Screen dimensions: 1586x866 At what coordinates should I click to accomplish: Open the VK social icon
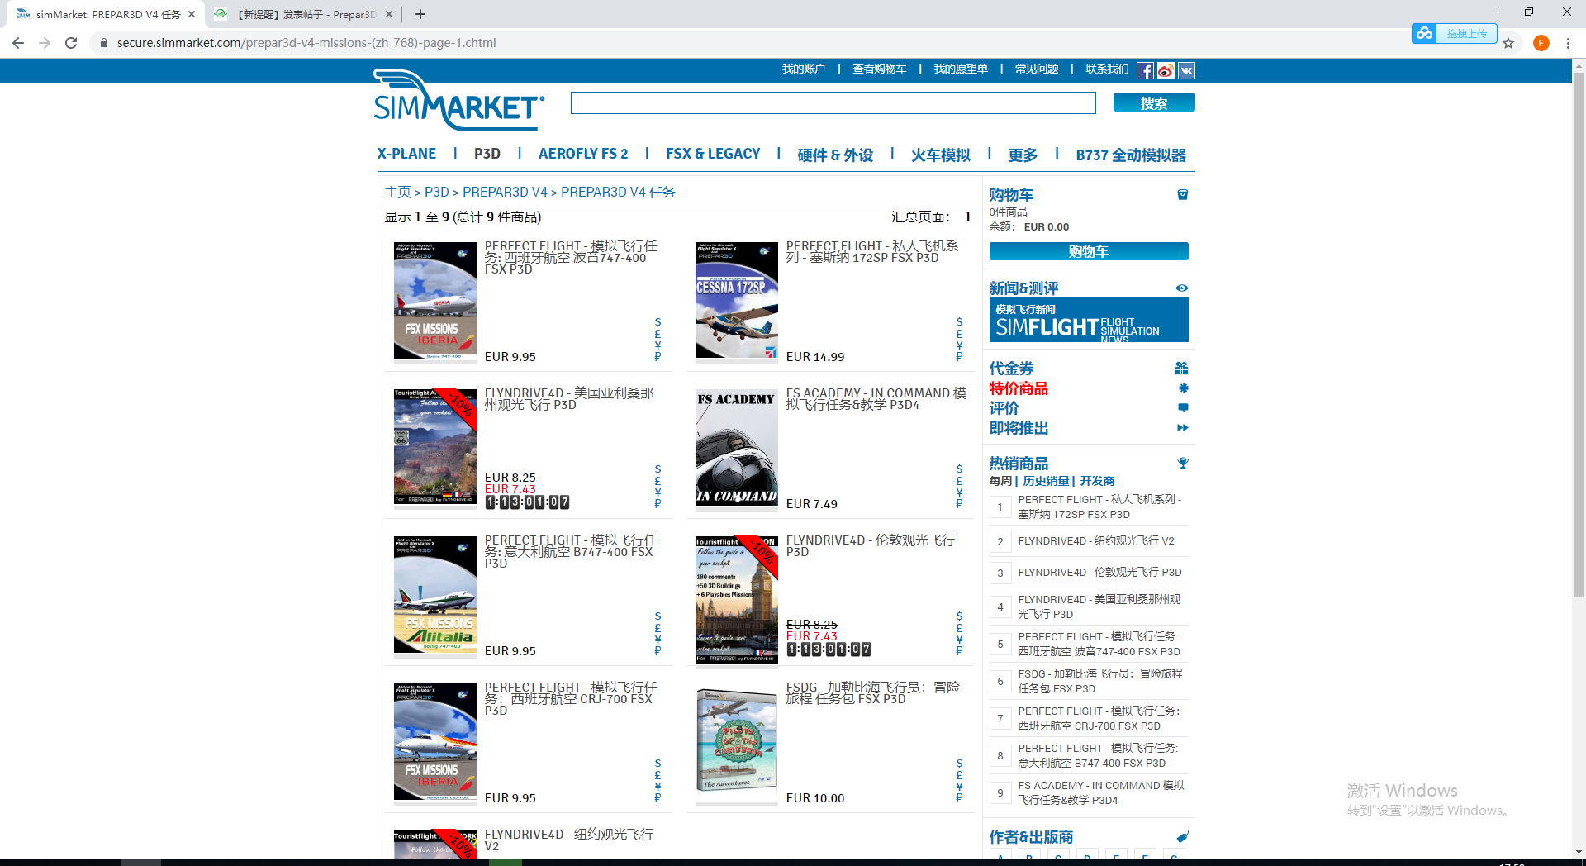pyautogui.click(x=1186, y=71)
